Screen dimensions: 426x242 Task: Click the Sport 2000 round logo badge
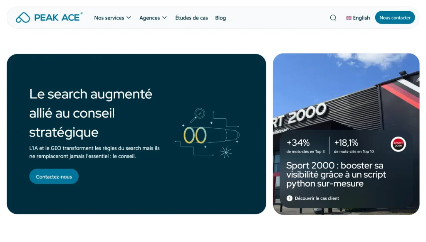[x=398, y=144]
